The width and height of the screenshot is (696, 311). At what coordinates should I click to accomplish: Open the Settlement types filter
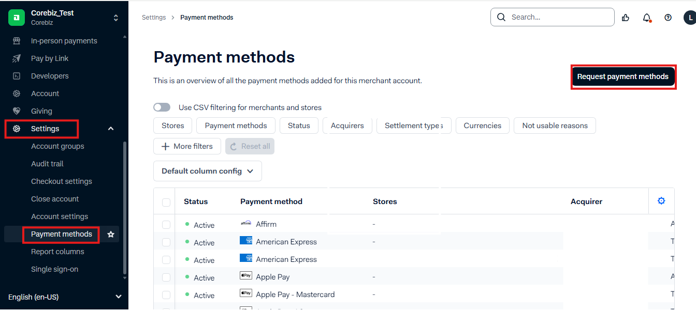coord(414,126)
